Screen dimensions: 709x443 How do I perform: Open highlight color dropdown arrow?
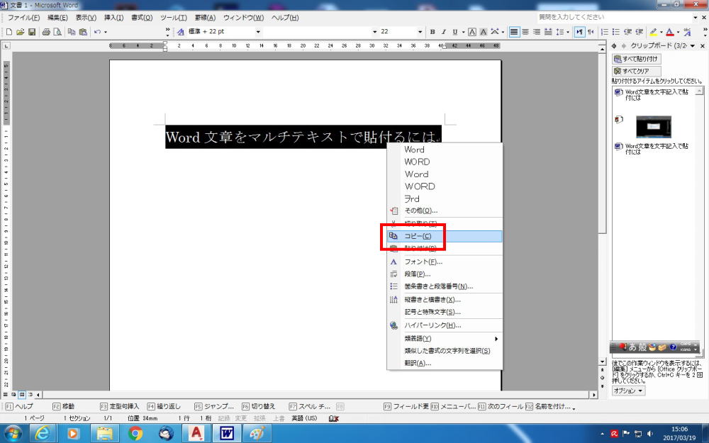point(661,32)
